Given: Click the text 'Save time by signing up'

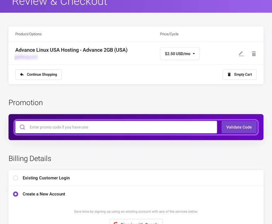Looking at the screenshot, I should pos(92,212).
